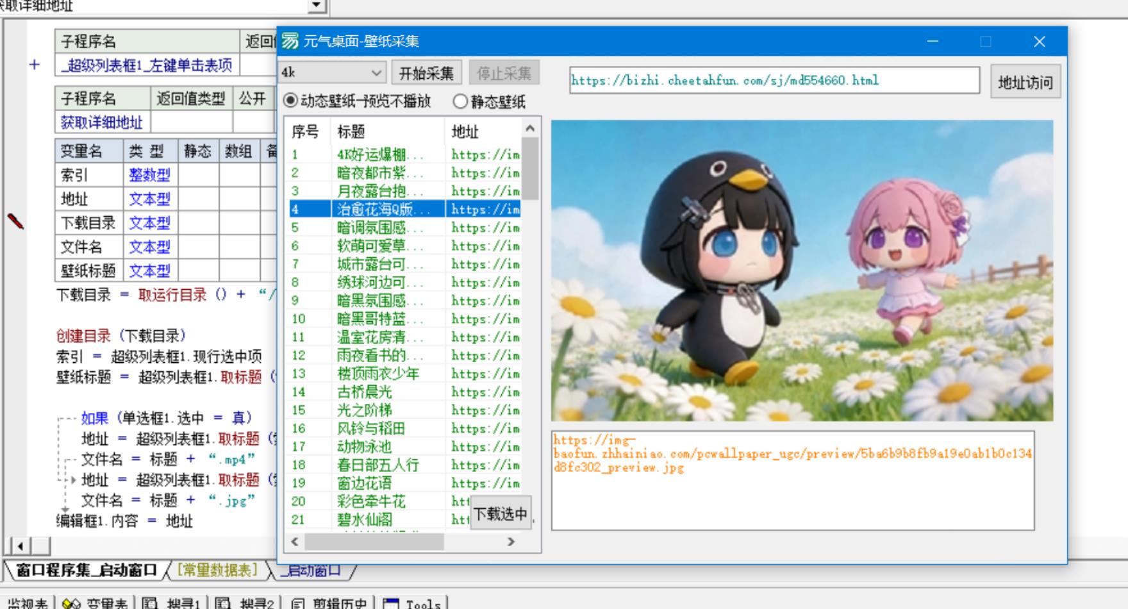Click the 获取详细地址 subroutine name cell
1128x609 pixels.
click(103, 122)
